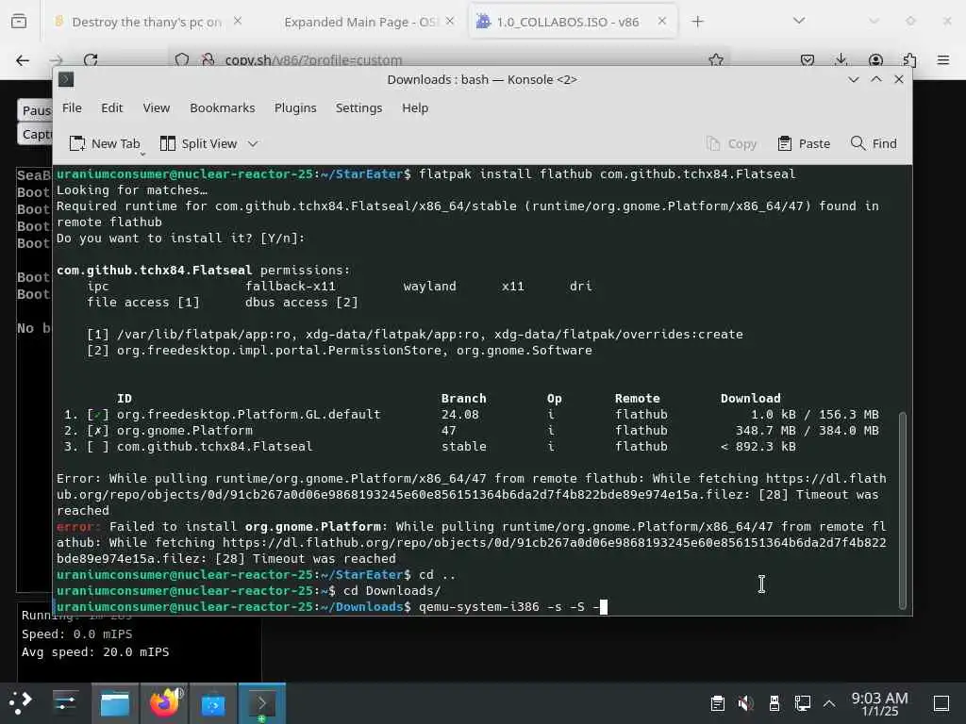Click the Split View toolbar button
The width and height of the screenshot is (966, 724).
(198, 143)
